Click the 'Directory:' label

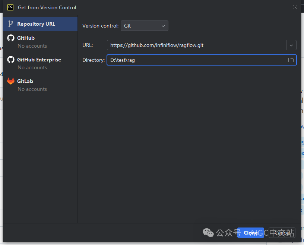pos(94,60)
